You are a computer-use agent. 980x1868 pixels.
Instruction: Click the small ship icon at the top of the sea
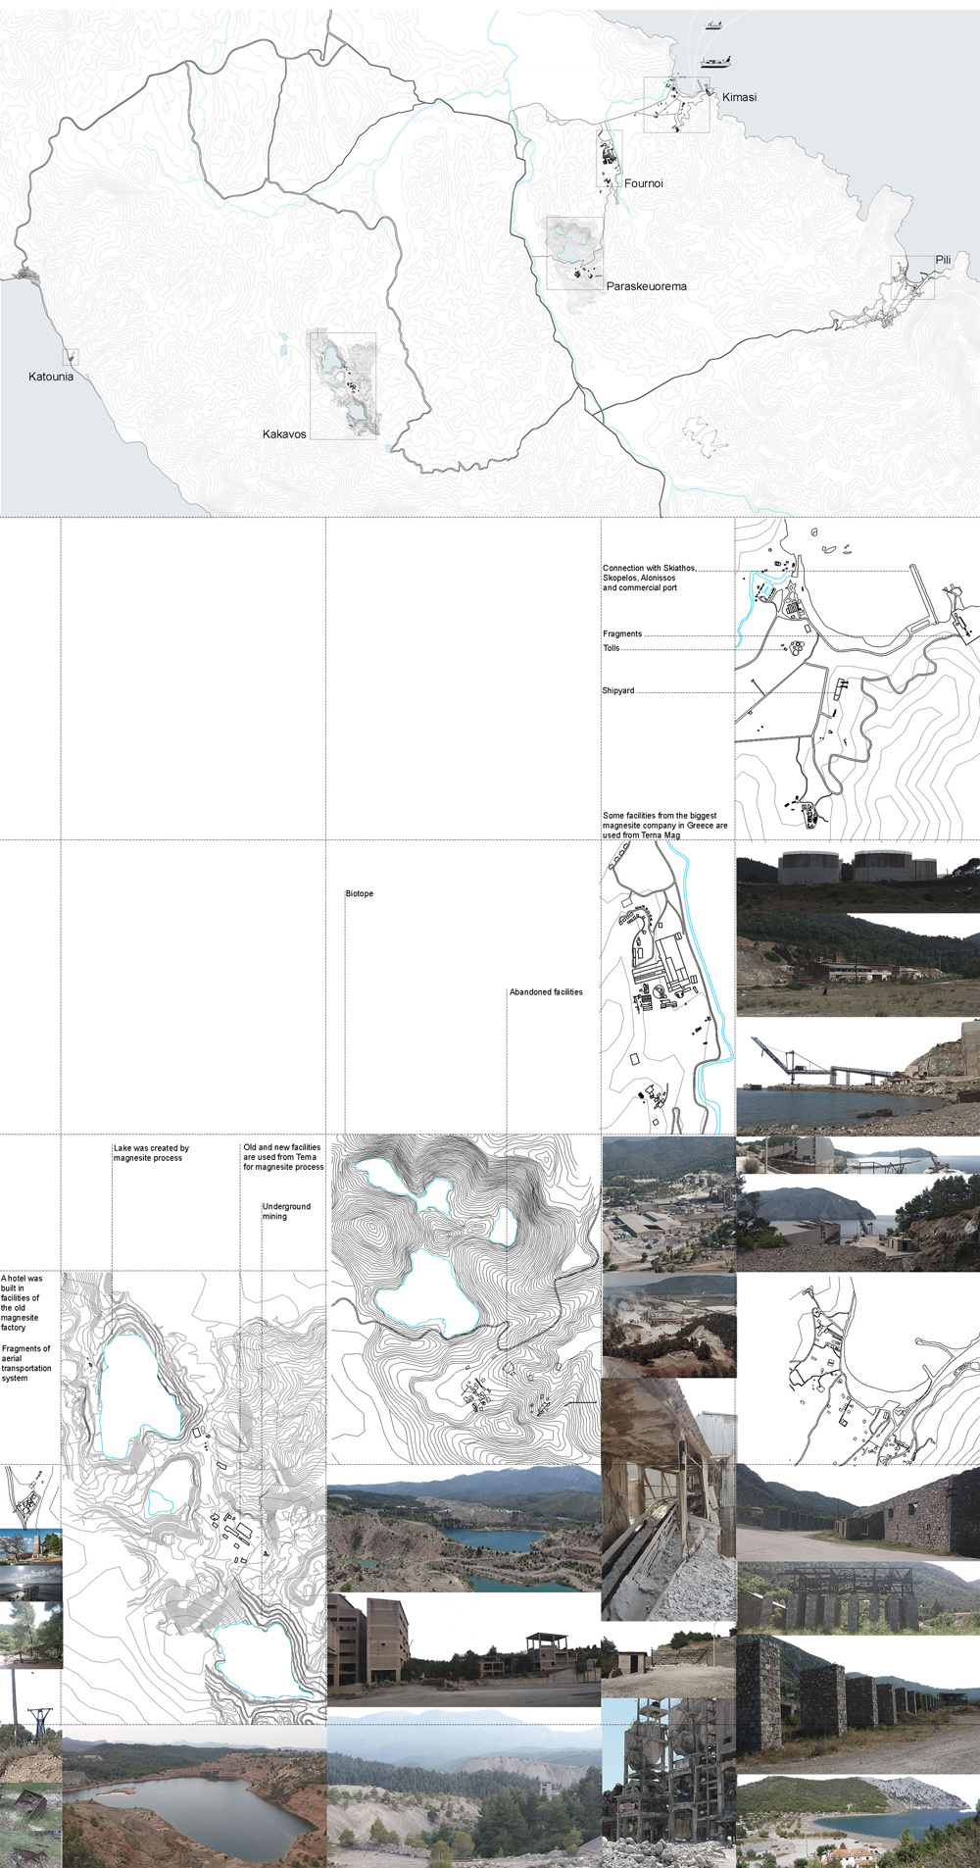713,25
